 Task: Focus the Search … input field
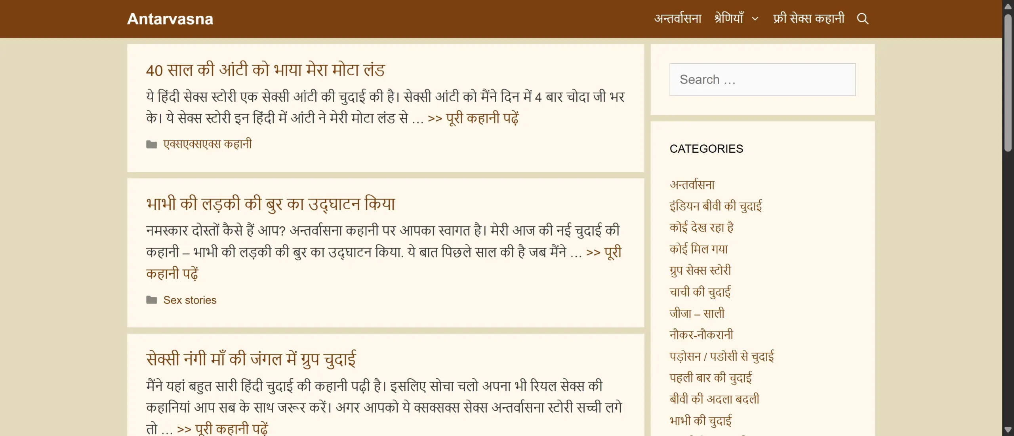pos(762,80)
